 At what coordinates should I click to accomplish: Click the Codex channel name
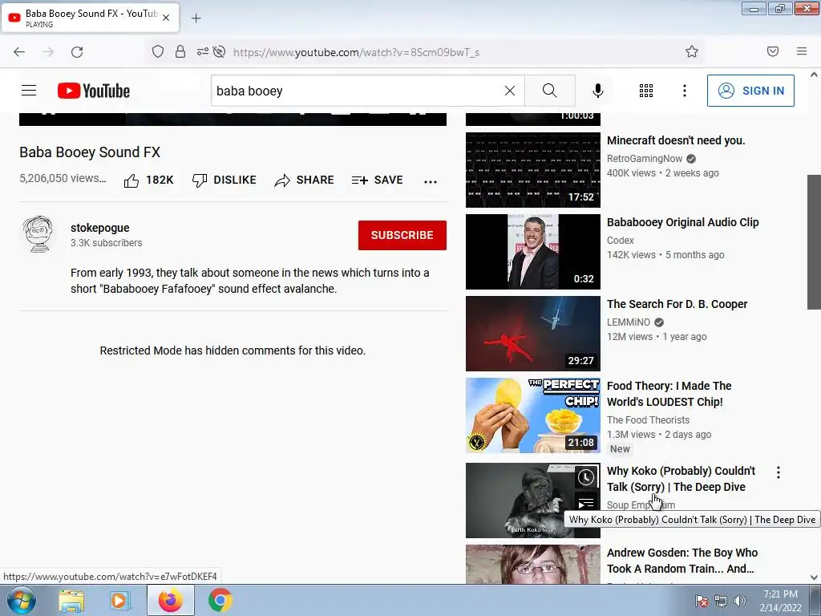621,241
